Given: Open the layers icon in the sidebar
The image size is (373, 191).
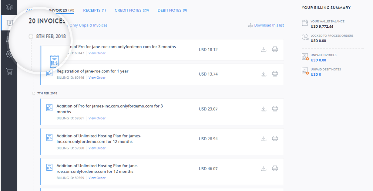Looking at the screenshot, I should point(9,7).
